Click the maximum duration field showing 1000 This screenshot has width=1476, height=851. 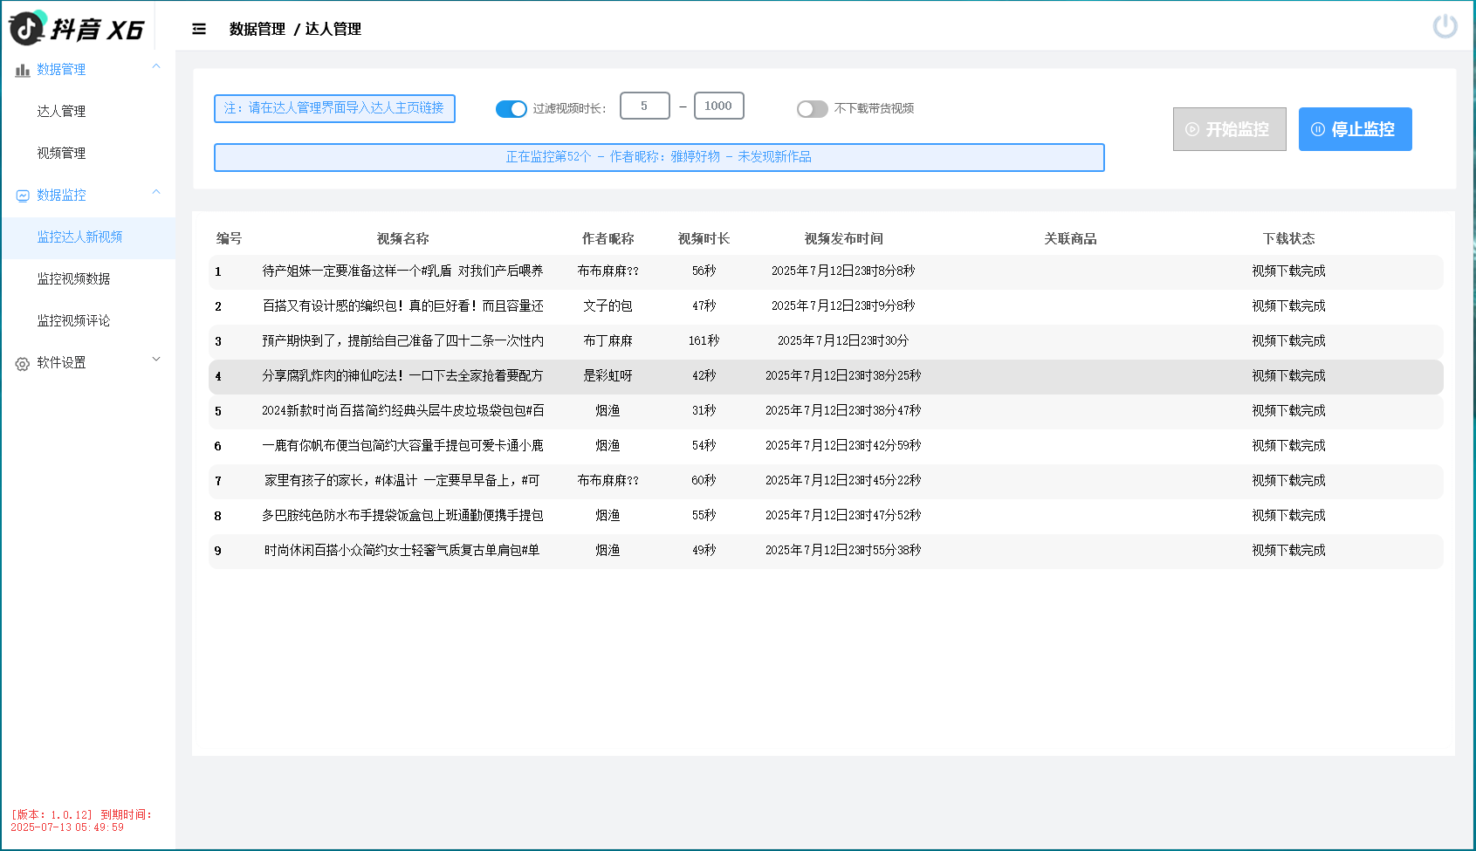[x=719, y=106]
